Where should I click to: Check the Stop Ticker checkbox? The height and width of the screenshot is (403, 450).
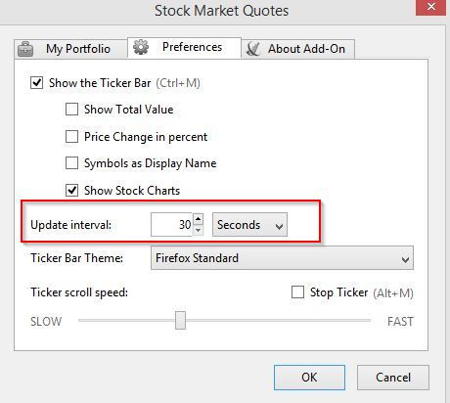(297, 292)
